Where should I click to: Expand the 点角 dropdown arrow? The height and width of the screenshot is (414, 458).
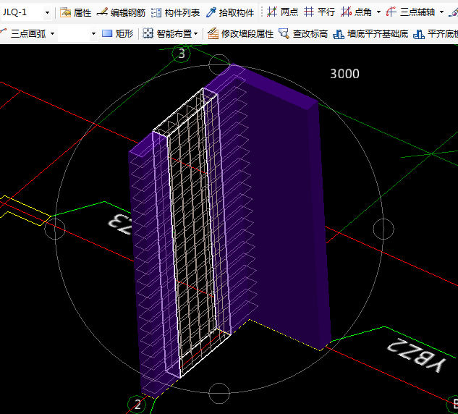[378, 12]
